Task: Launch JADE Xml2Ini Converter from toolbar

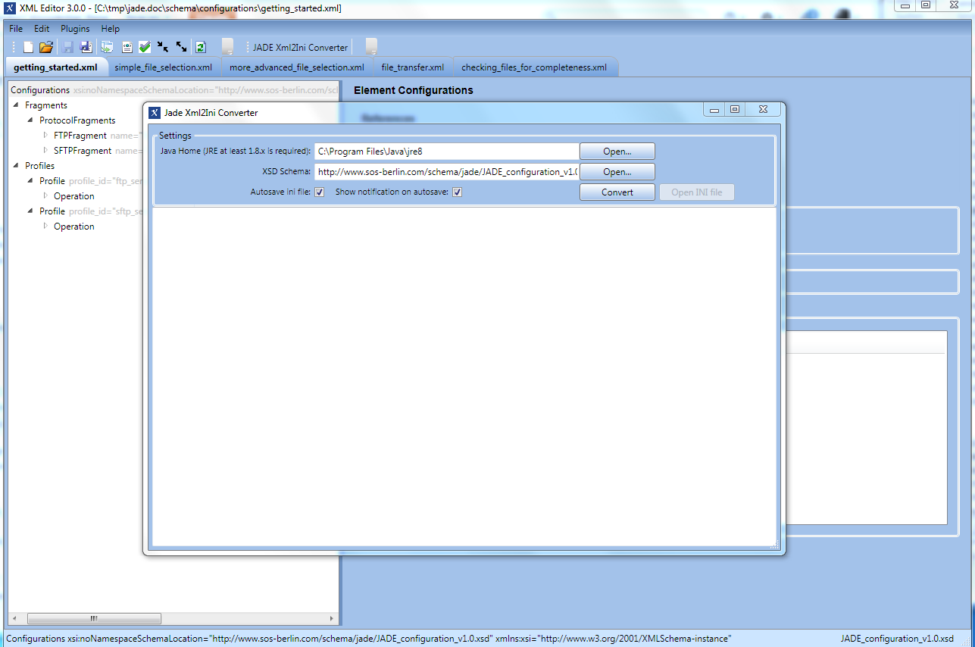Action: 301,48
